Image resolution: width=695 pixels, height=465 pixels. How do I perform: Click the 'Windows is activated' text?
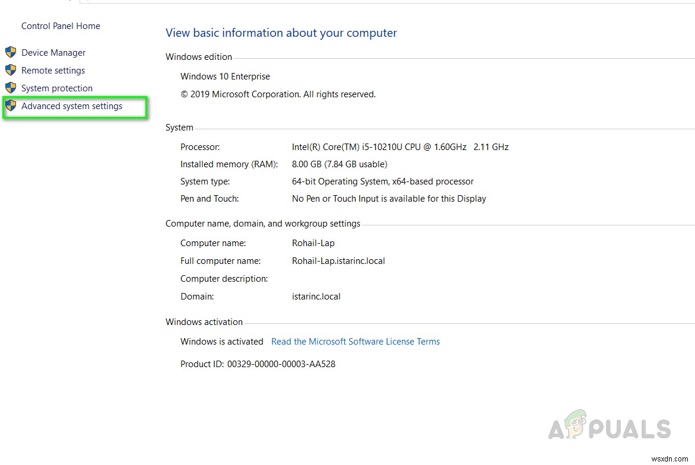pyautogui.click(x=221, y=342)
